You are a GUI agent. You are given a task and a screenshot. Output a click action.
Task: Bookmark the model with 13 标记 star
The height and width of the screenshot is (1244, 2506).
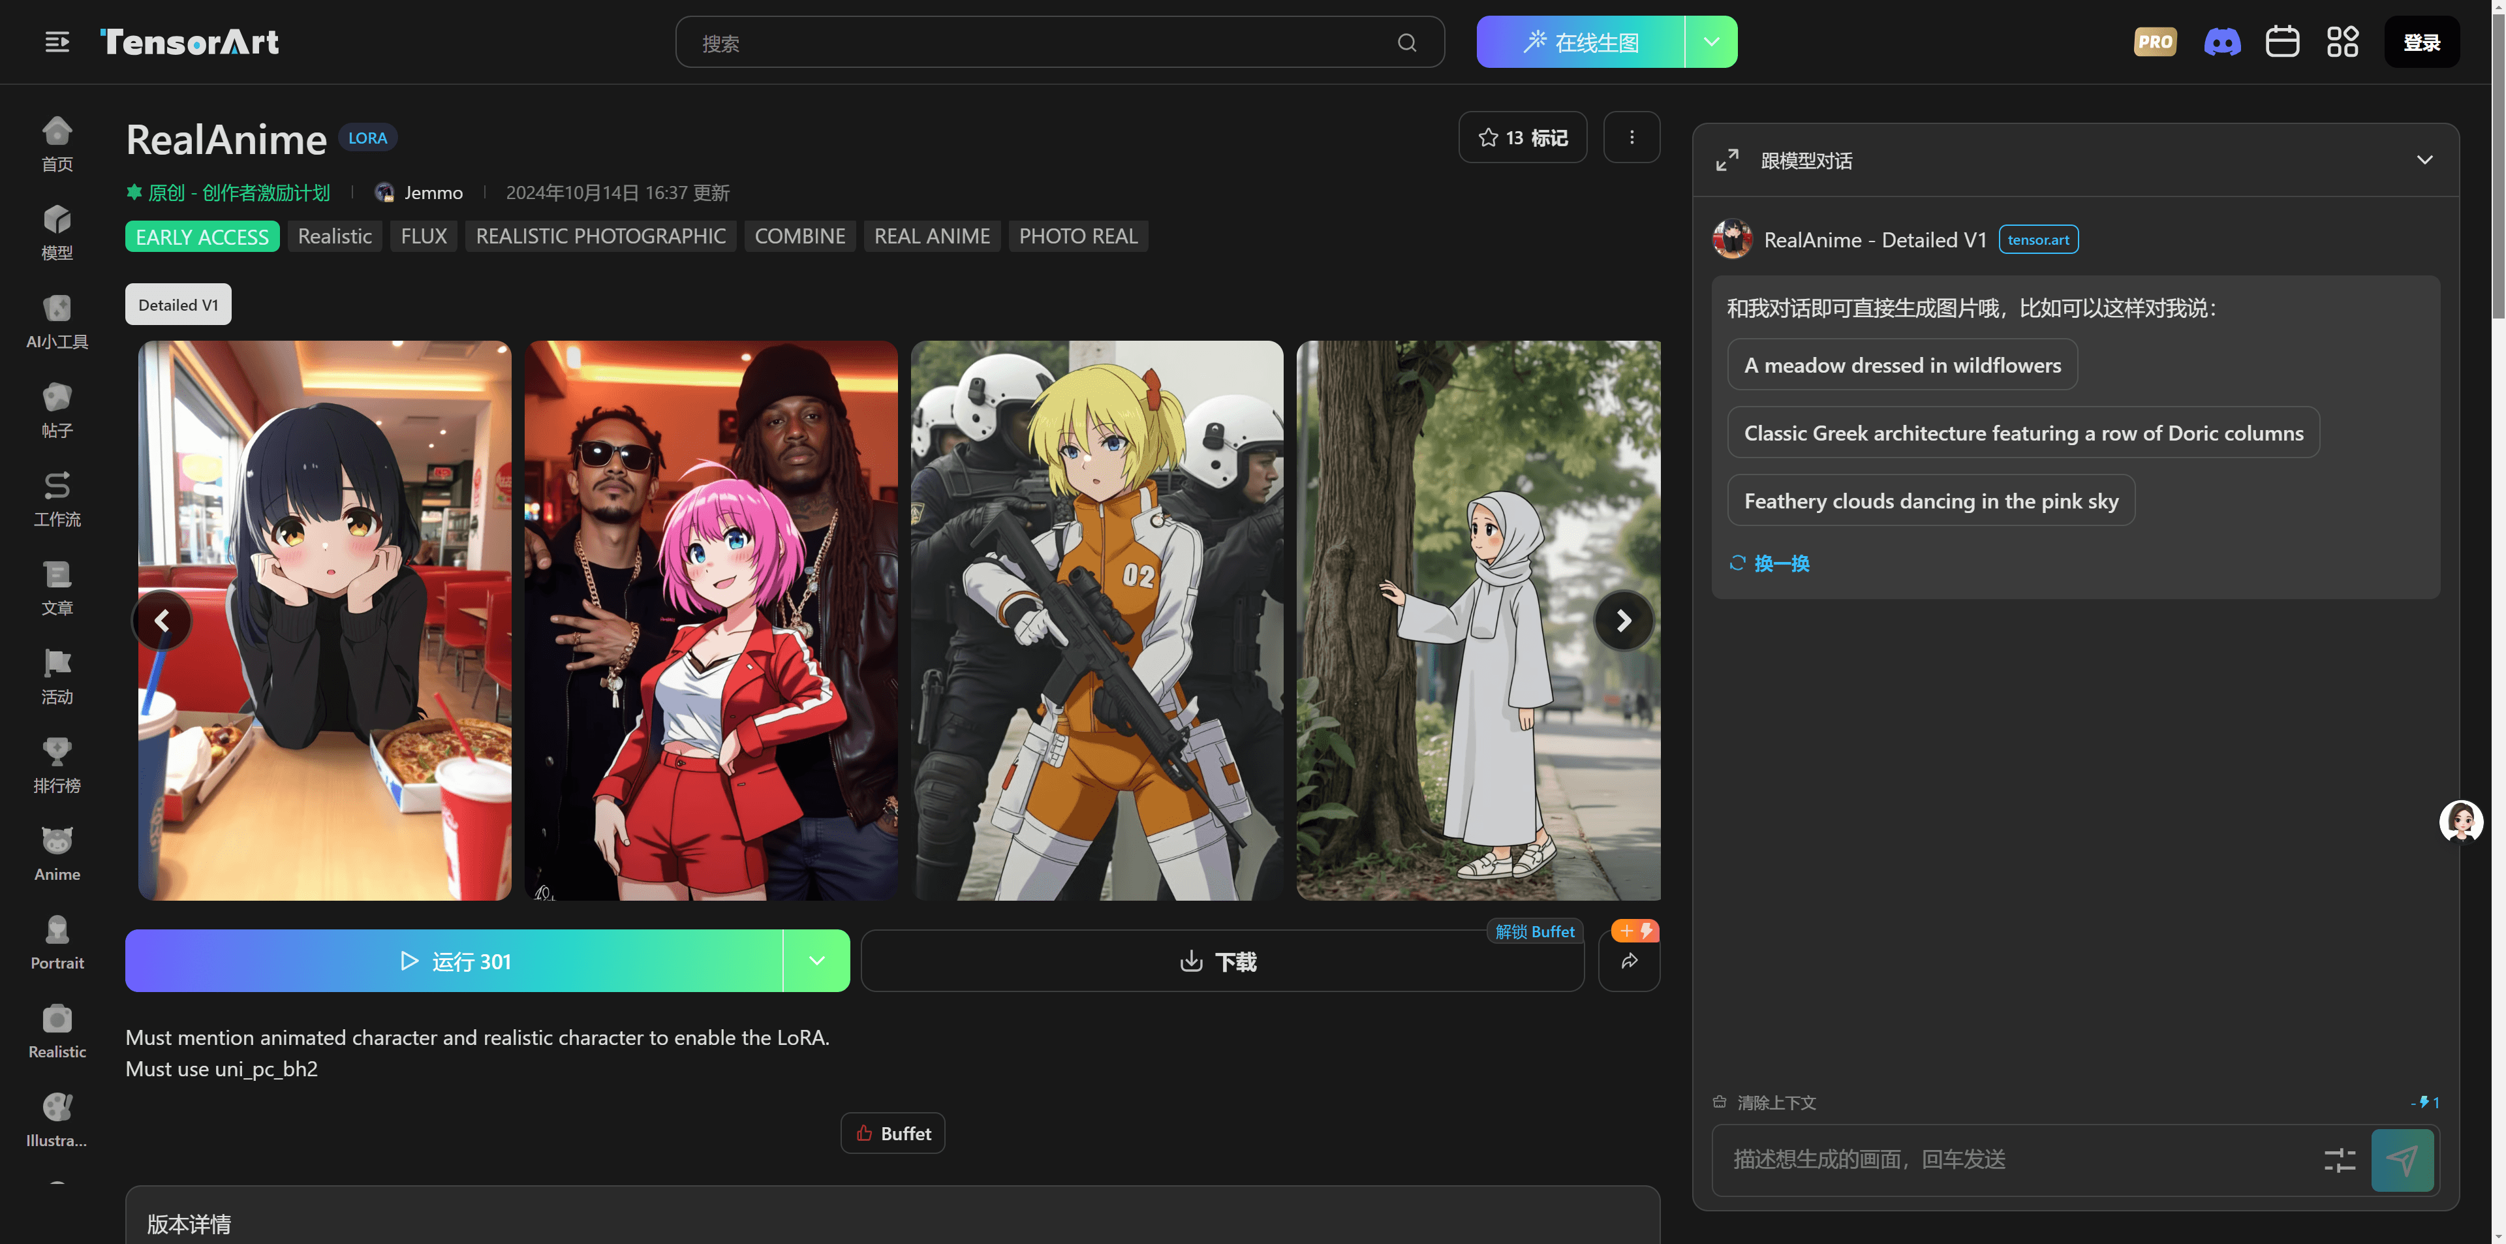1523,137
